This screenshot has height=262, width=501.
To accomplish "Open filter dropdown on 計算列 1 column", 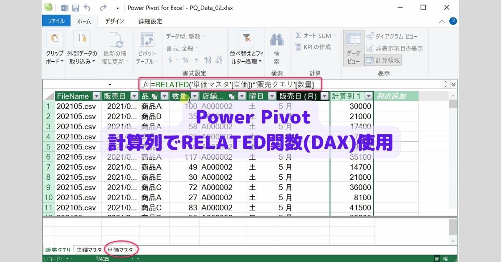I will [x=368, y=96].
